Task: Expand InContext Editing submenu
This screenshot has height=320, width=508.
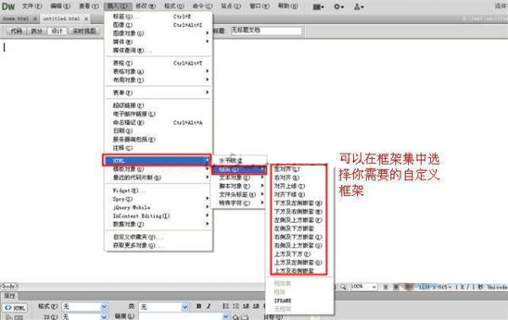Action: click(x=158, y=215)
